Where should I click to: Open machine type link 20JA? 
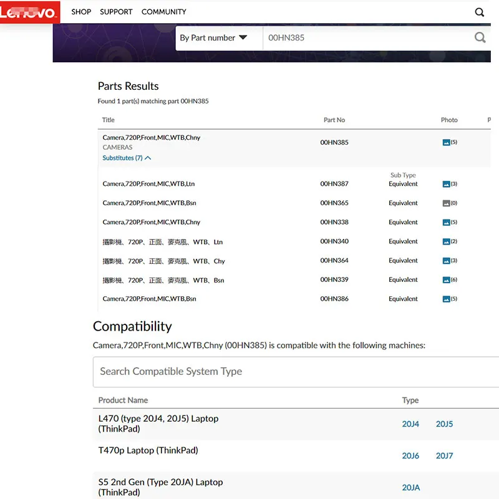(x=410, y=488)
